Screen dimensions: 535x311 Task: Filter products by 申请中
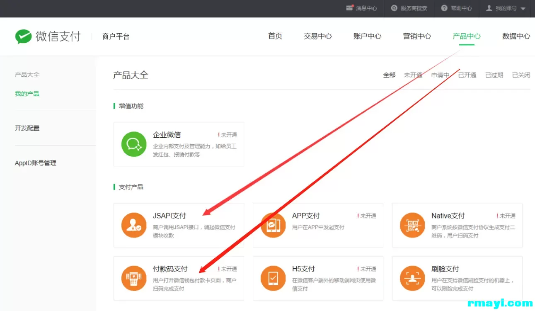pyautogui.click(x=440, y=75)
